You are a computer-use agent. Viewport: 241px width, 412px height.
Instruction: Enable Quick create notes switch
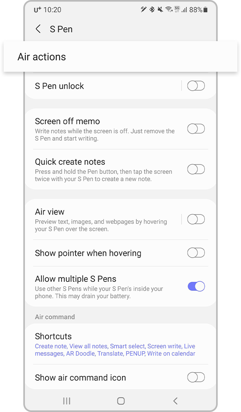pyautogui.click(x=196, y=169)
